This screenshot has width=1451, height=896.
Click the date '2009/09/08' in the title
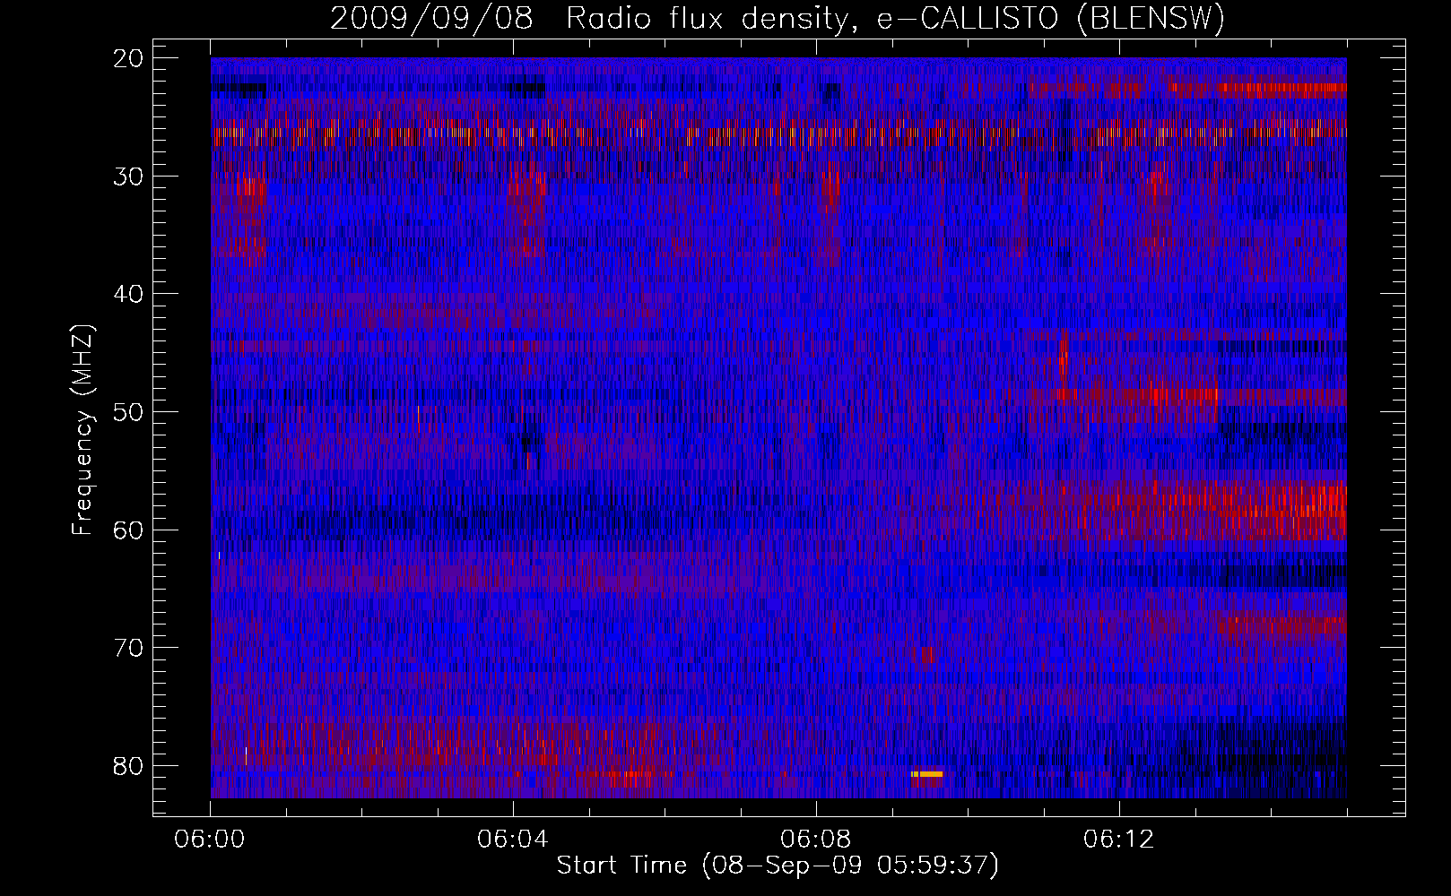point(431,18)
